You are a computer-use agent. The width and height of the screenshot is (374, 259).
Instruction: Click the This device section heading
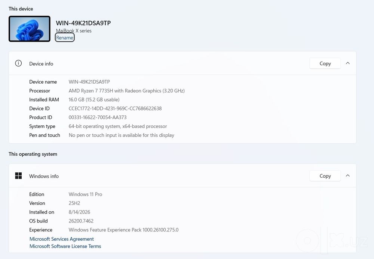coord(21,9)
